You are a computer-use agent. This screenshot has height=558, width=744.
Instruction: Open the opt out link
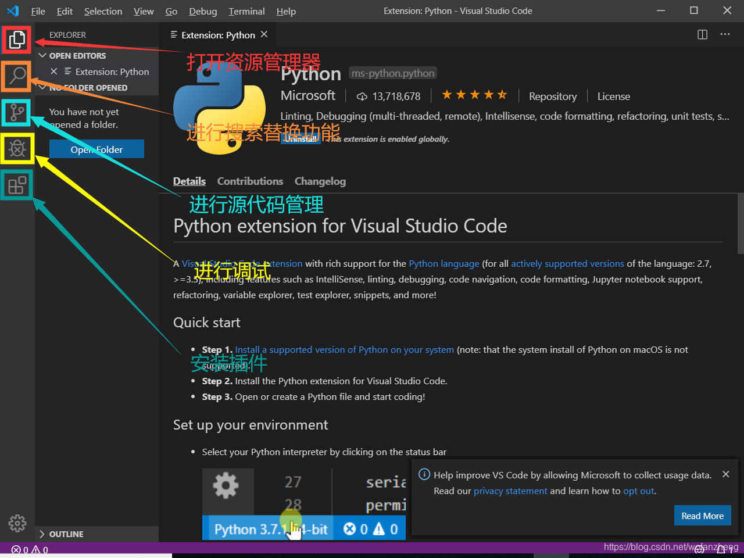639,491
